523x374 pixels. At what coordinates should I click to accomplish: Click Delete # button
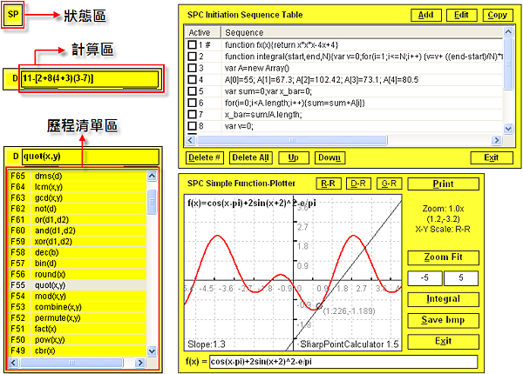tap(204, 157)
